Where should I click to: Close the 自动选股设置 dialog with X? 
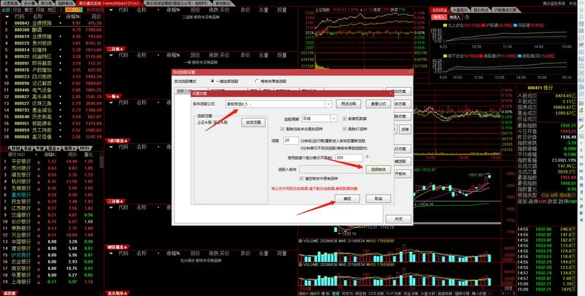point(411,72)
